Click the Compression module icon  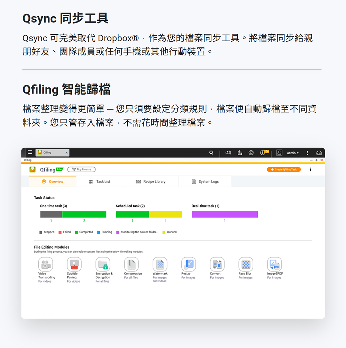(131, 264)
